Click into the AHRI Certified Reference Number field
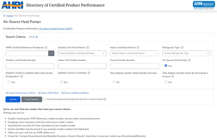Screen dimensions: 217x138 coord(27,53)
